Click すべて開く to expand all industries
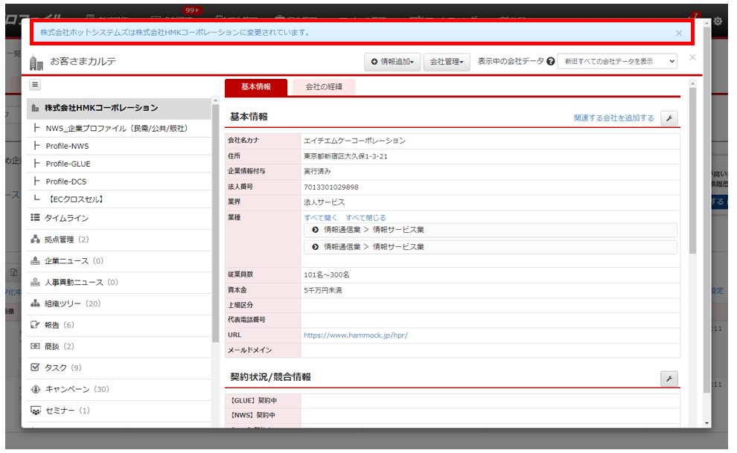This screenshot has width=737, height=453. point(321,218)
